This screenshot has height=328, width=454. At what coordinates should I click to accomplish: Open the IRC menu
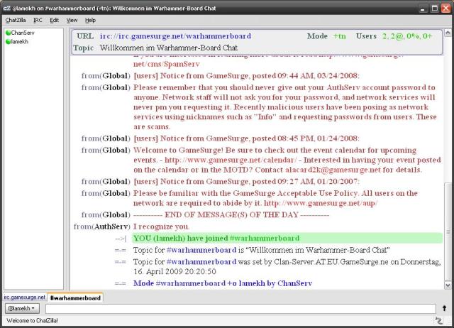(38, 21)
